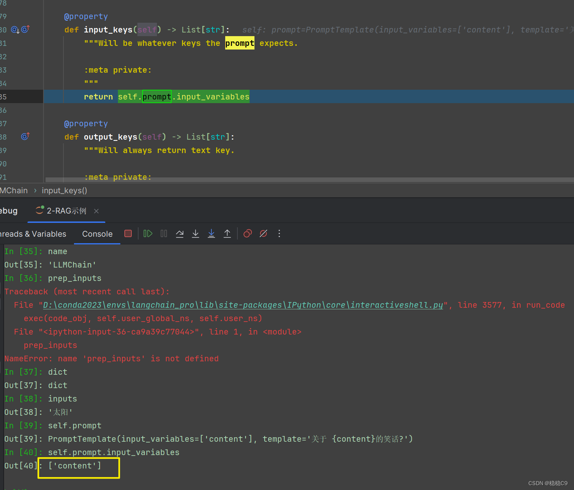This screenshot has width=574, height=490.
Task: Step into my code
Action: pyautogui.click(x=211, y=233)
